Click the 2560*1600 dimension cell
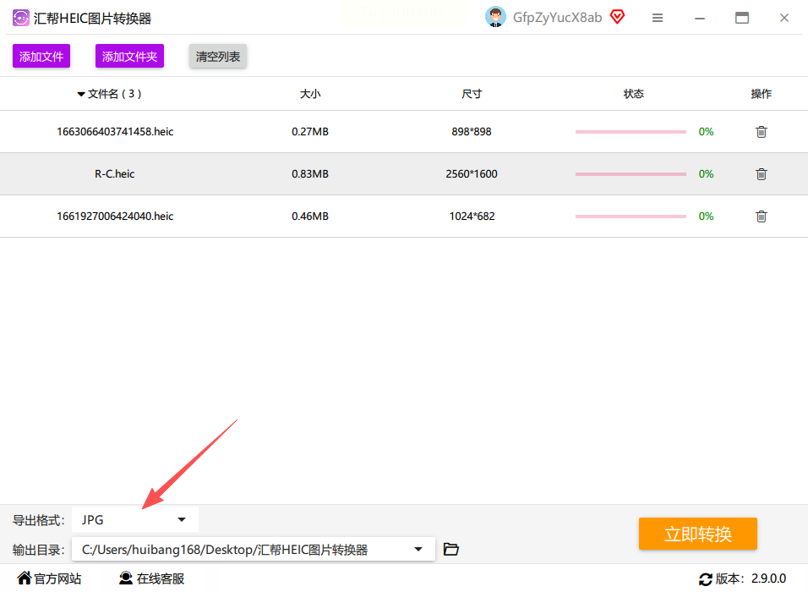This screenshot has width=808, height=592. point(472,173)
